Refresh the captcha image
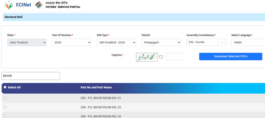Image resolution: width=265 pixels, height=118 pixels. 161,57
